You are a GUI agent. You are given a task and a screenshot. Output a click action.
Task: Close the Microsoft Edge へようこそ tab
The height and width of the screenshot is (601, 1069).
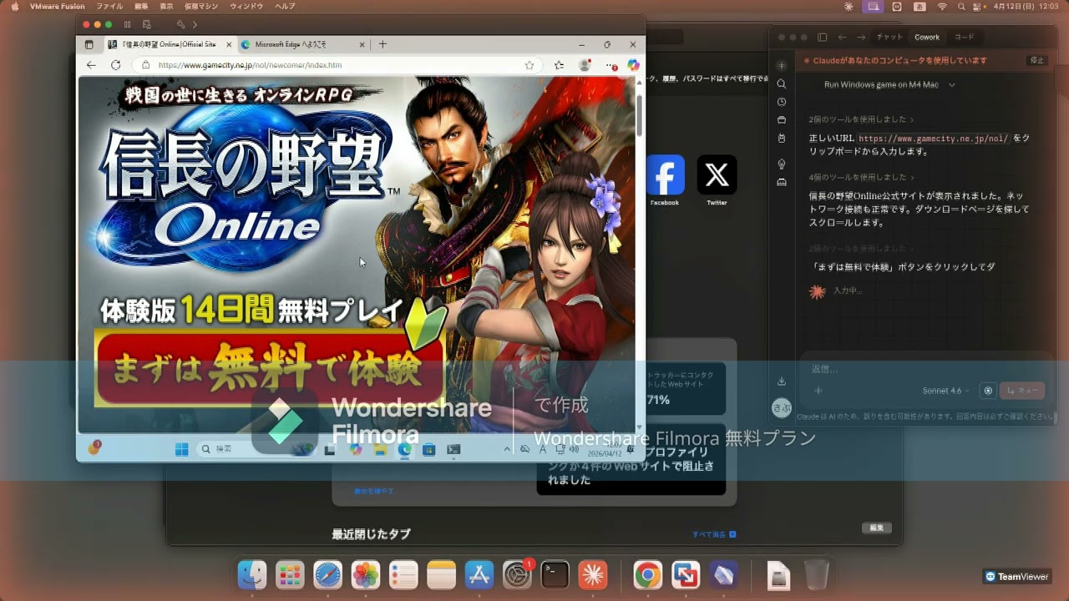tap(362, 44)
